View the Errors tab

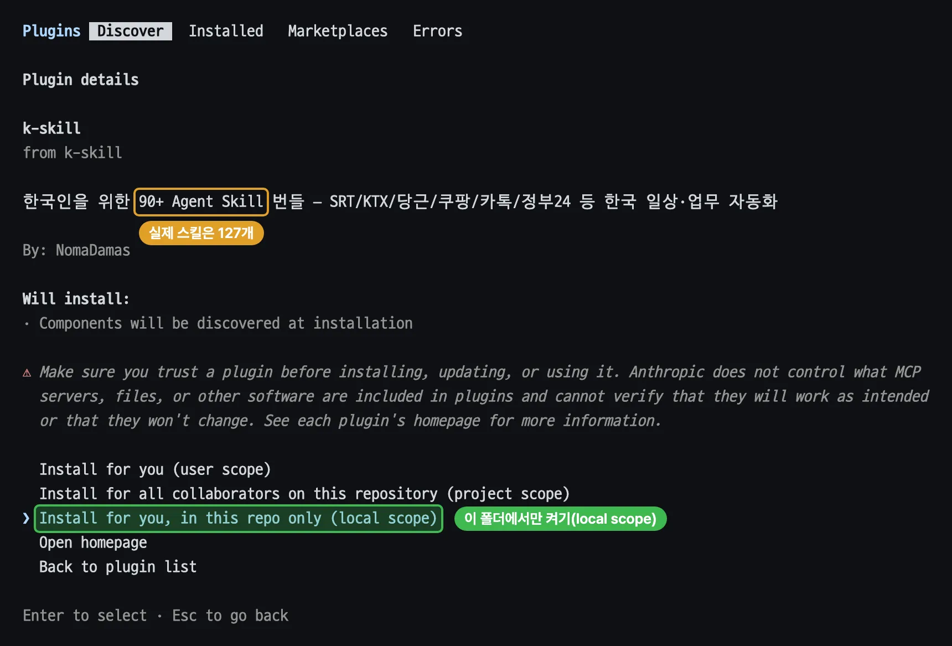pos(437,31)
